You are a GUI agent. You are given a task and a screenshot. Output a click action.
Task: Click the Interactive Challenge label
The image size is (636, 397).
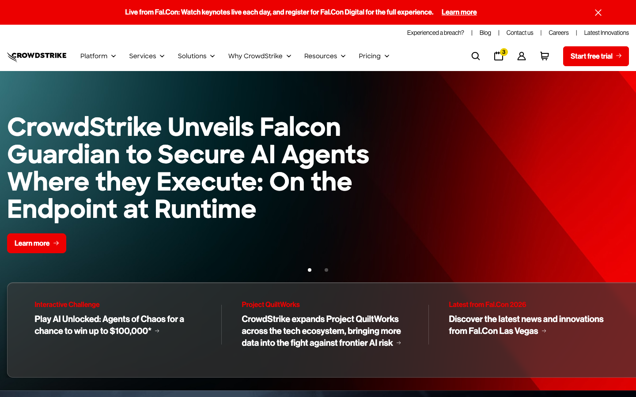[x=67, y=304]
